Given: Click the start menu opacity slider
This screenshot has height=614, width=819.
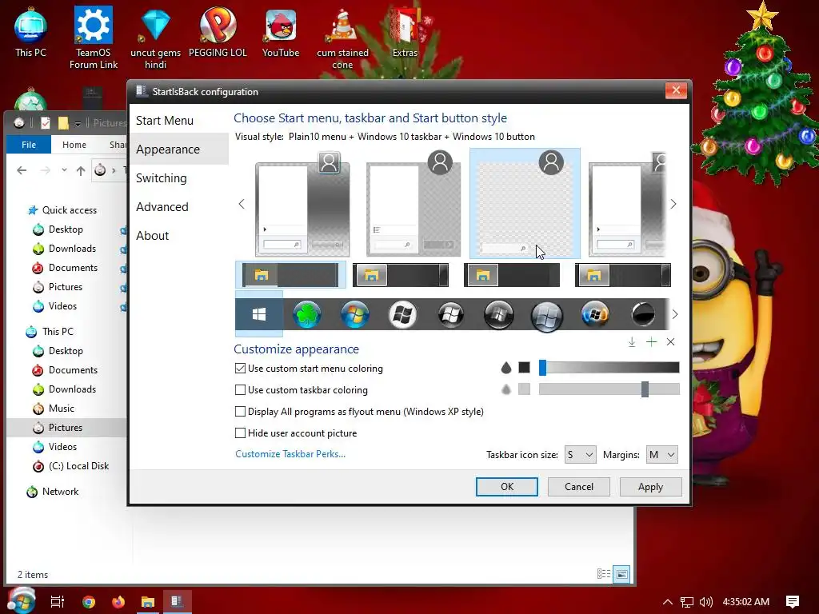Looking at the screenshot, I should tap(609, 368).
